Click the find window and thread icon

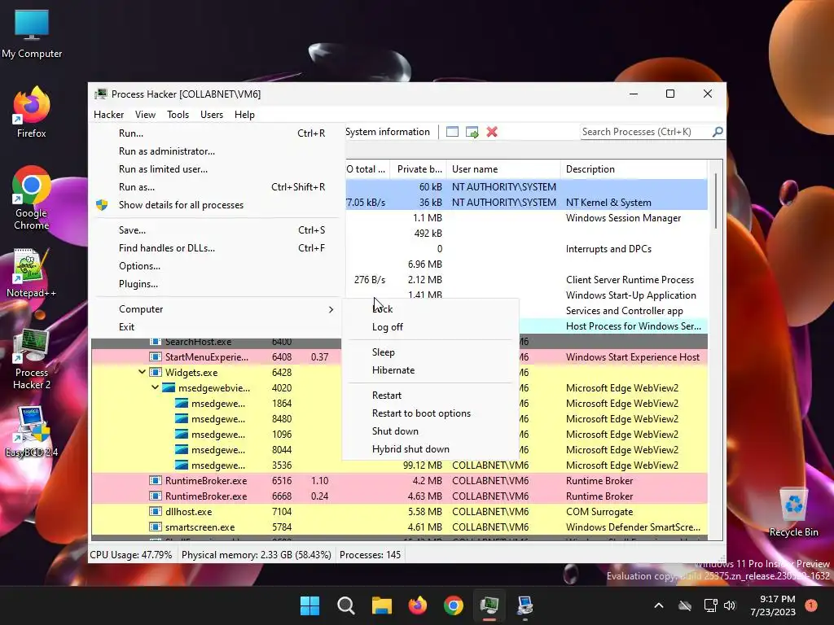pyautogui.click(x=472, y=132)
